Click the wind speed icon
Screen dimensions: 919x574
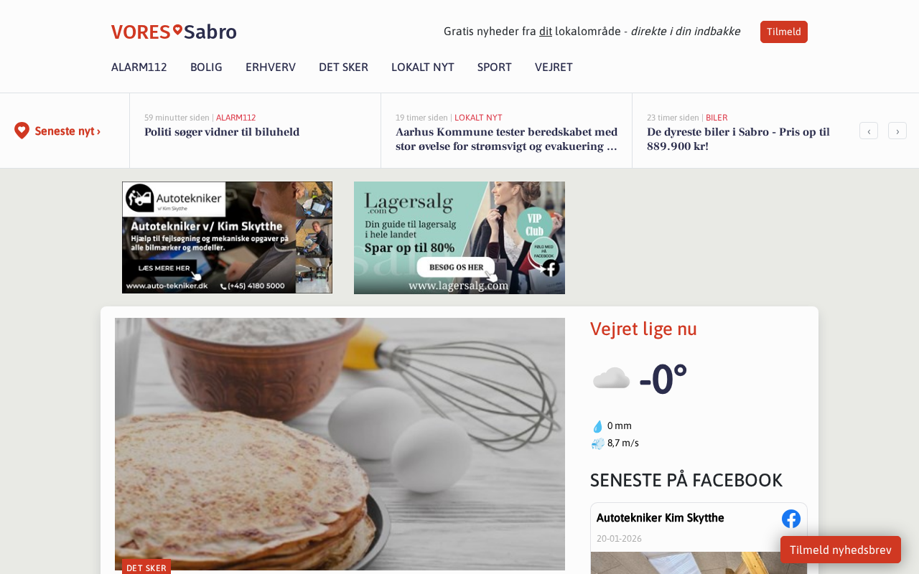click(597, 443)
